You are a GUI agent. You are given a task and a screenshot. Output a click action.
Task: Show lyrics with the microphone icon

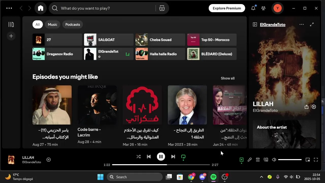(250, 160)
